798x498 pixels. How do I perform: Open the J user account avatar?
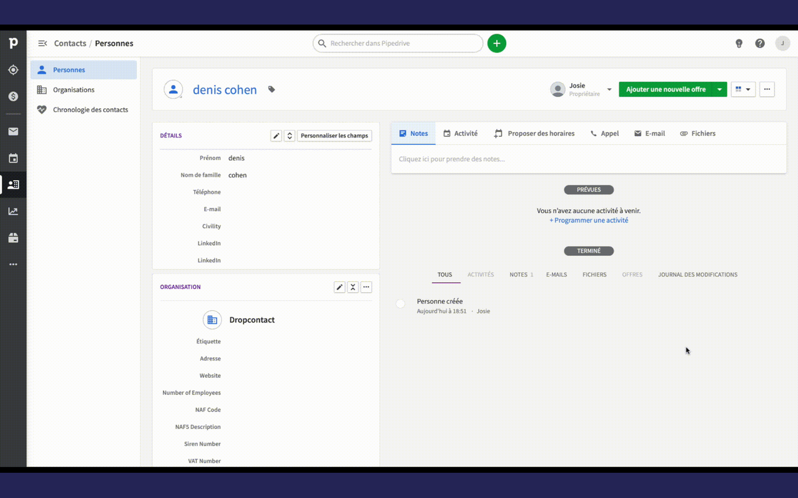[783, 43]
